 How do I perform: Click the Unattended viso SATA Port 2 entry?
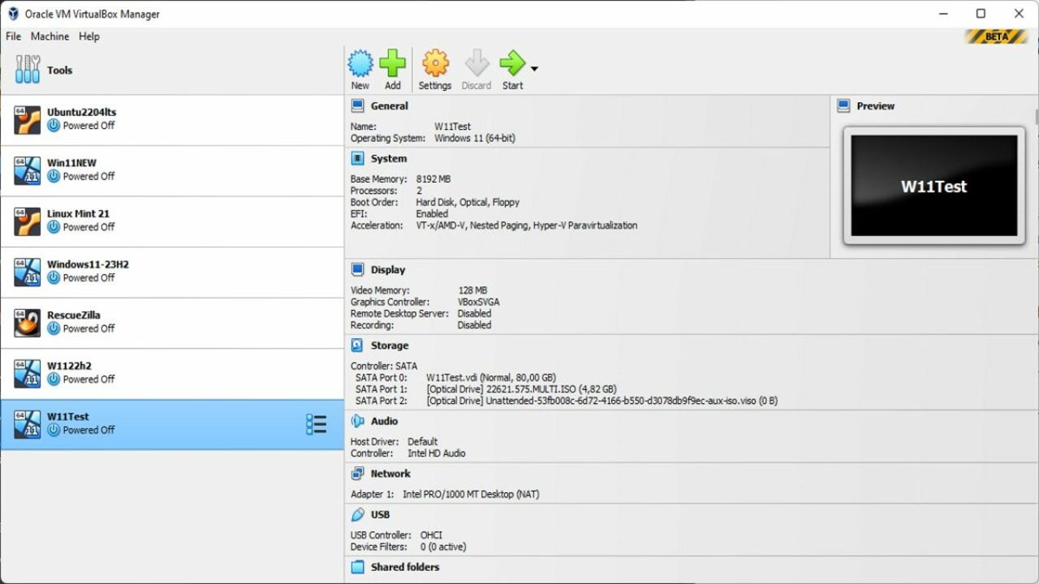(x=601, y=401)
